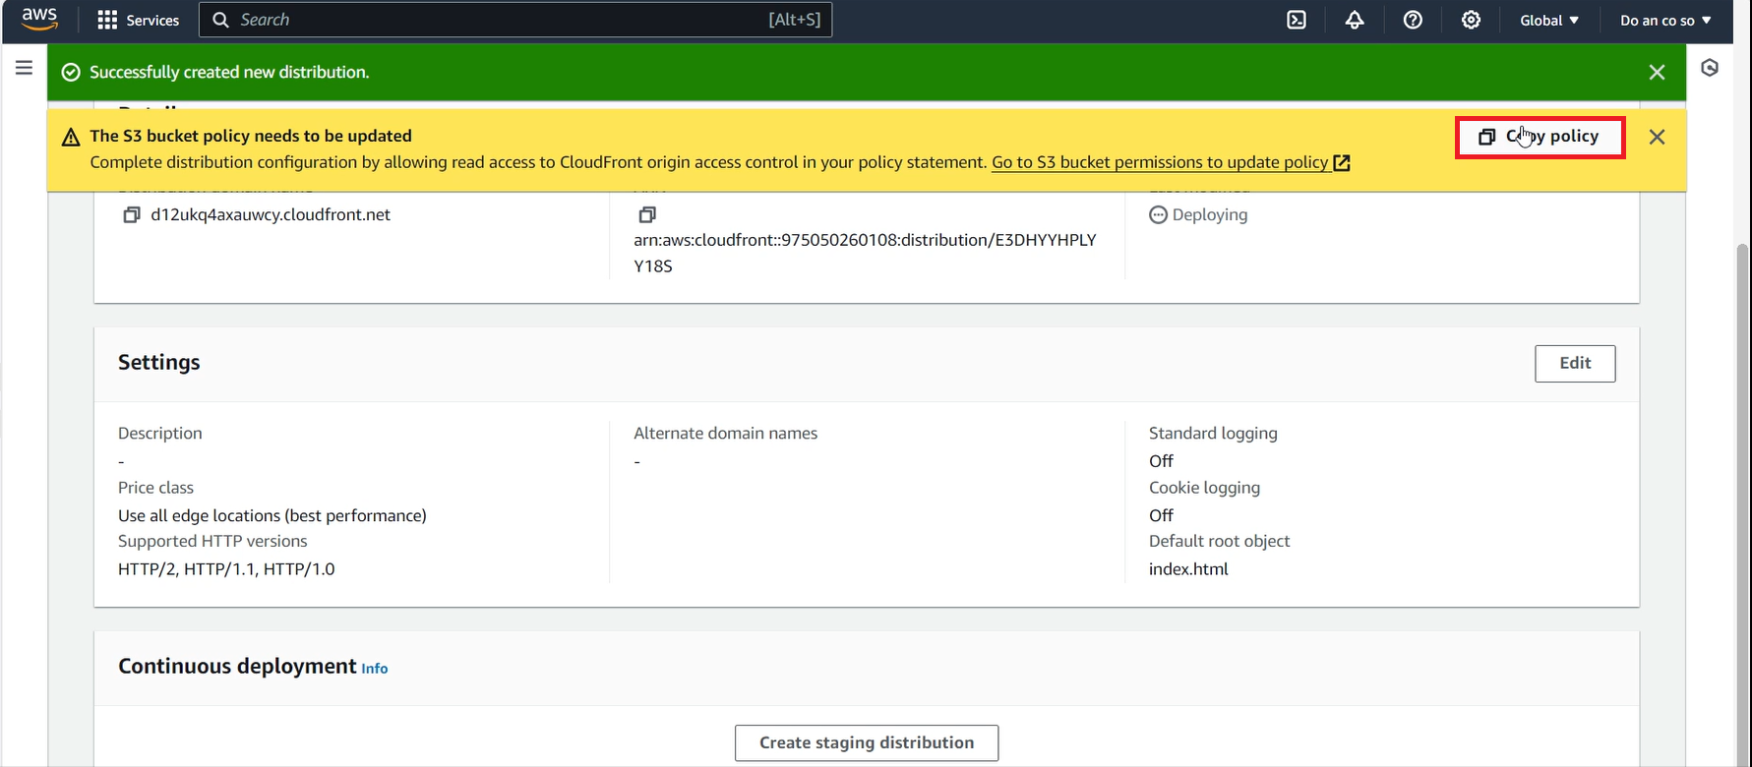Click the Copy policy button
Image resolution: width=1752 pixels, height=767 pixels.
tap(1540, 137)
